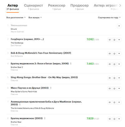Click the Dark Helmet role text
Screen dimensions: 125x127
16,46
